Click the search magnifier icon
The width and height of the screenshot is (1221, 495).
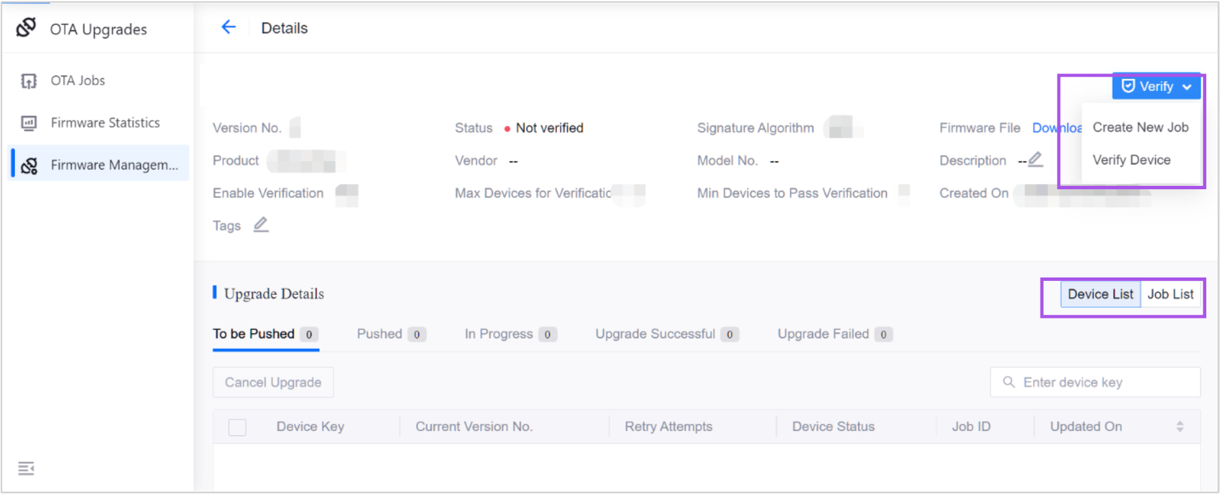(x=1009, y=382)
